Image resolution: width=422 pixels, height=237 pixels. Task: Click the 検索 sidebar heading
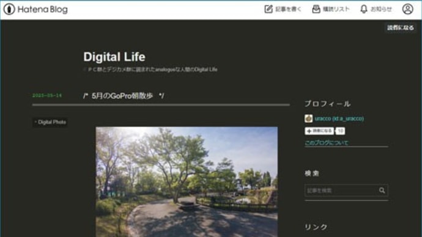(x=312, y=173)
